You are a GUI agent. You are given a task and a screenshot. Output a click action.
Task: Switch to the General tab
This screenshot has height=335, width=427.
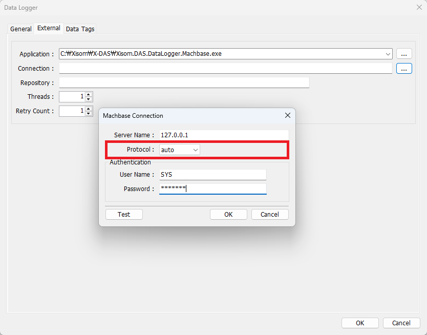[21, 29]
